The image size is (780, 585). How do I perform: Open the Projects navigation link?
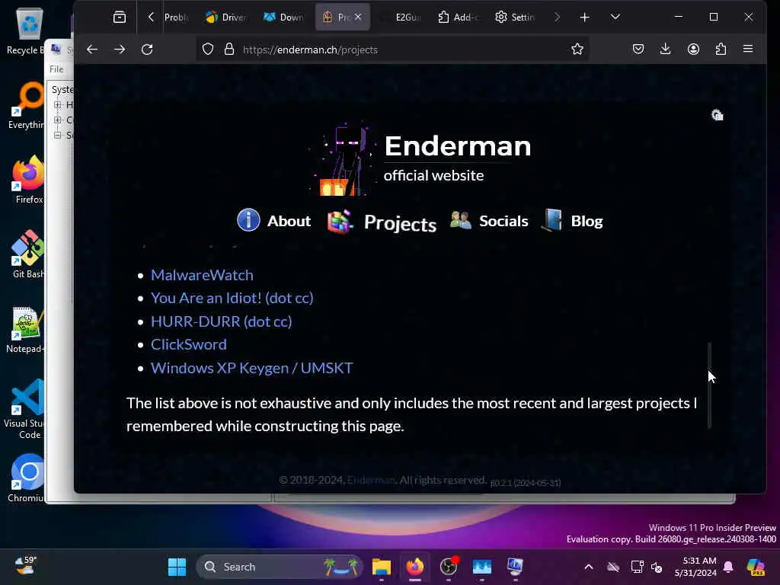(382, 222)
